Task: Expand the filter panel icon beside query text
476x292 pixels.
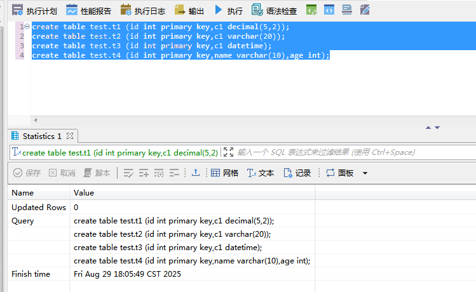Action: (x=228, y=152)
